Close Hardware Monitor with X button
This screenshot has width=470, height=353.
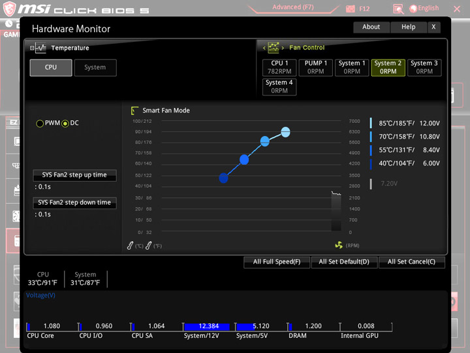pos(433,27)
